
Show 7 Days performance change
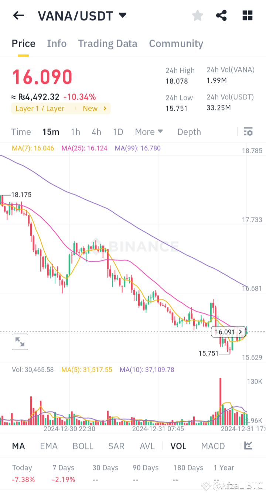coord(63,472)
